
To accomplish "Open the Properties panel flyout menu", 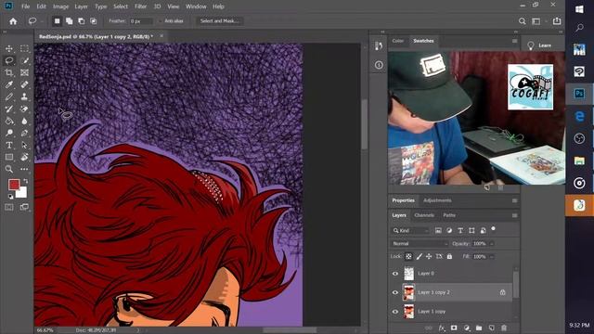I will click(514, 200).
